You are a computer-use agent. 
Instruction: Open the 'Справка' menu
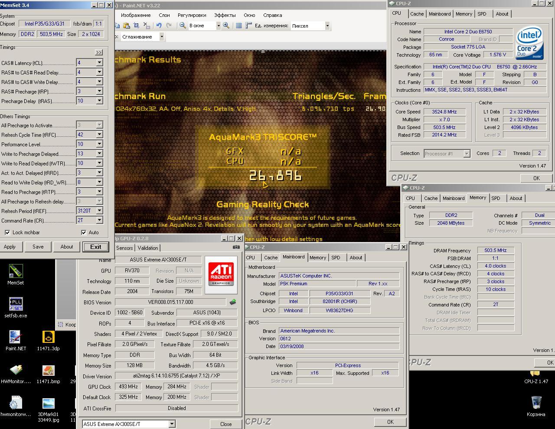pos(272,15)
